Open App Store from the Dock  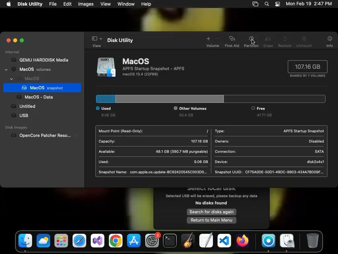click(x=134, y=241)
